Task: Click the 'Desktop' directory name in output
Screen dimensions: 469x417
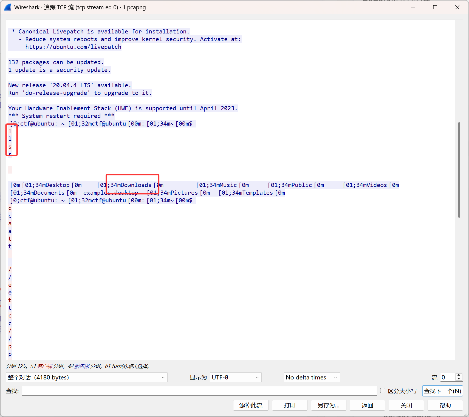Action: pos(58,185)
